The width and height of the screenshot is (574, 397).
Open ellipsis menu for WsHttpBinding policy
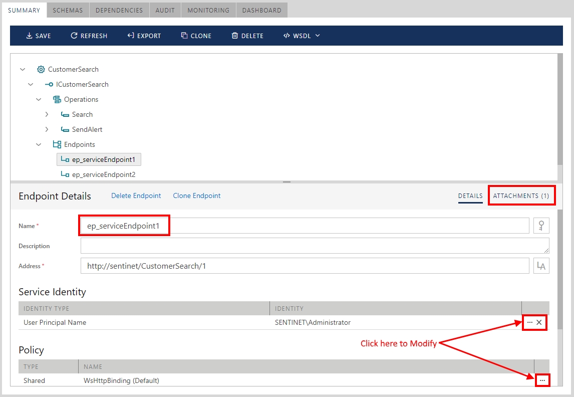(542, 381)
